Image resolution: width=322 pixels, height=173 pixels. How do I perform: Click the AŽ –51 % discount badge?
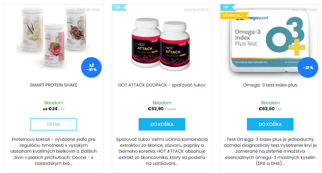(x=91, y=68)
